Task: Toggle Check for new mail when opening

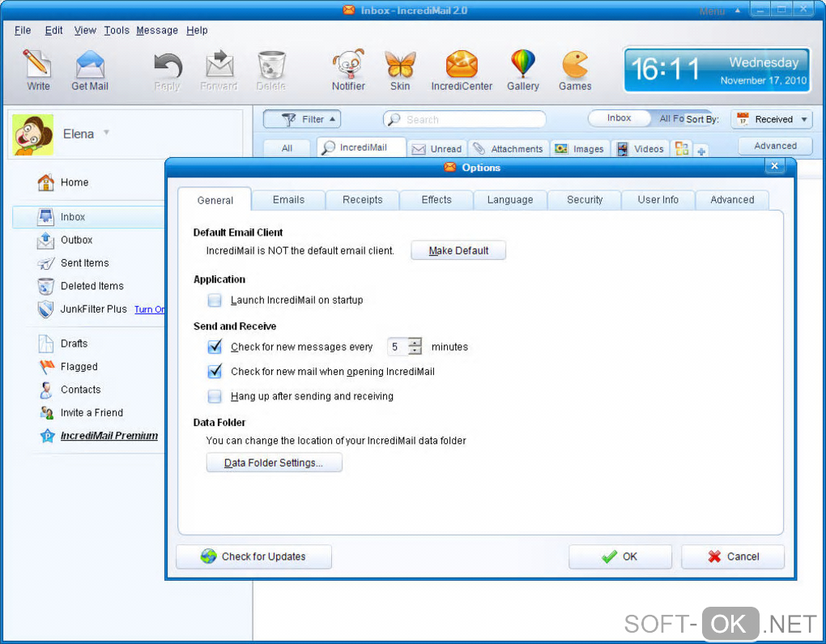Action: point(215,372)
